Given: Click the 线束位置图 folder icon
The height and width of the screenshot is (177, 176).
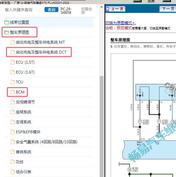Looking at the screenshot, I should (7, 22).
